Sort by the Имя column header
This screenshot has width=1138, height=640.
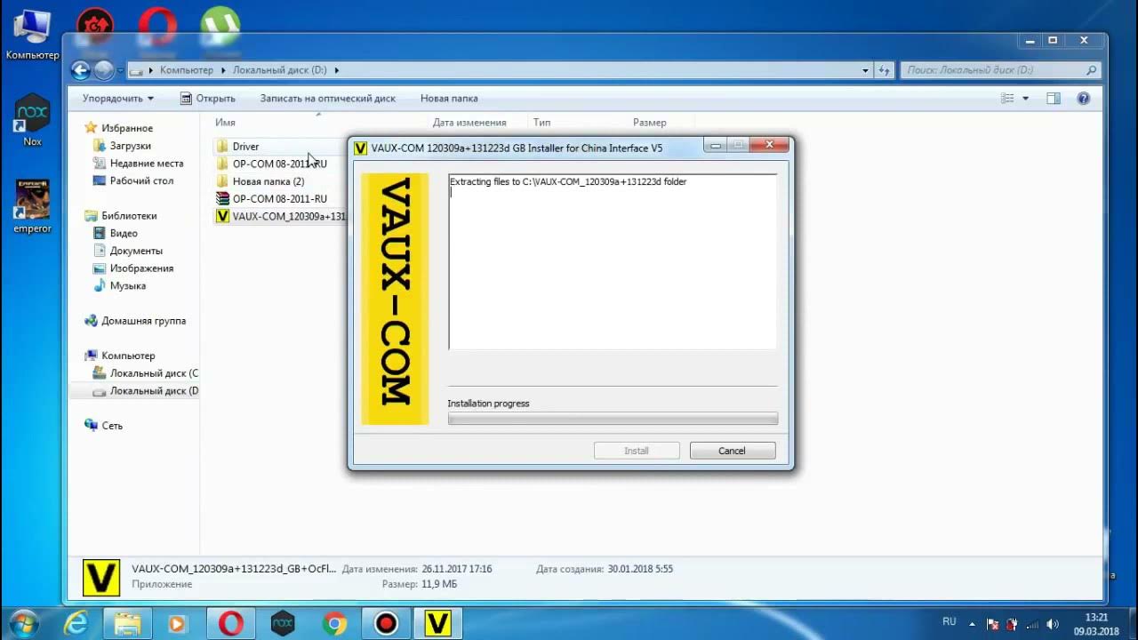pyautogui.click(x=225, y=123)
